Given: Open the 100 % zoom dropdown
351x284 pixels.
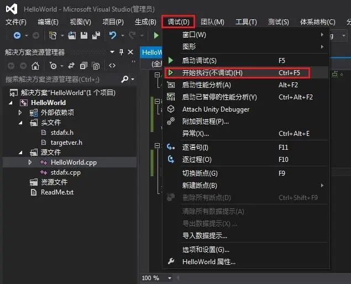Looking at the screenshot, I should click(x=170, y=278).
